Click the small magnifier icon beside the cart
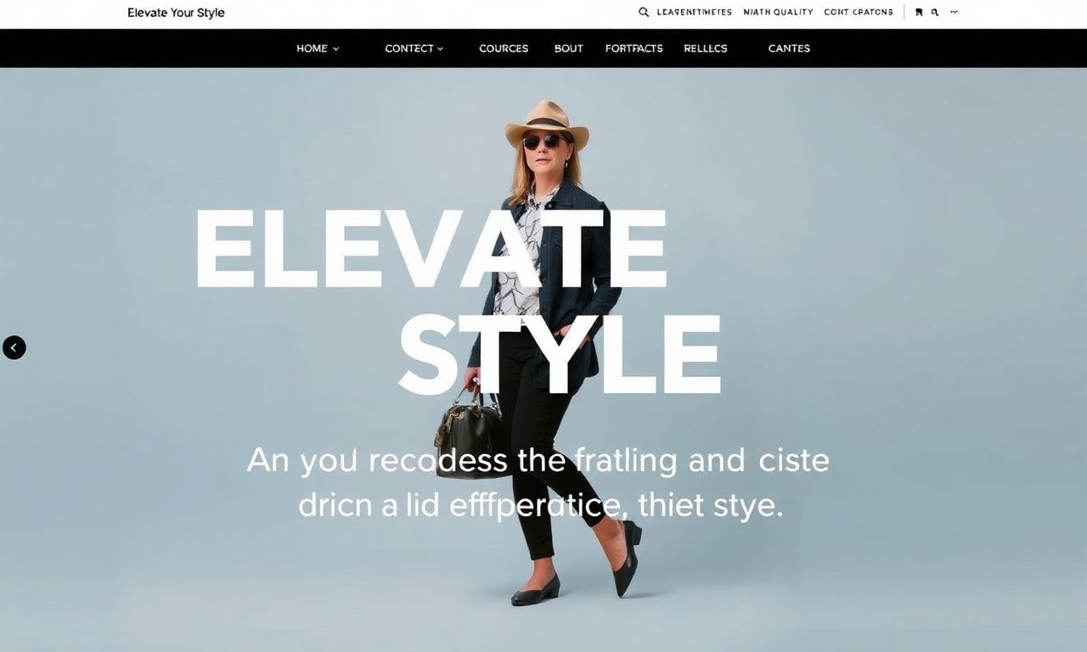Image resolution: width=1087 pixels, height=652 pixels. pyautogui.click(x=935, y=13)
